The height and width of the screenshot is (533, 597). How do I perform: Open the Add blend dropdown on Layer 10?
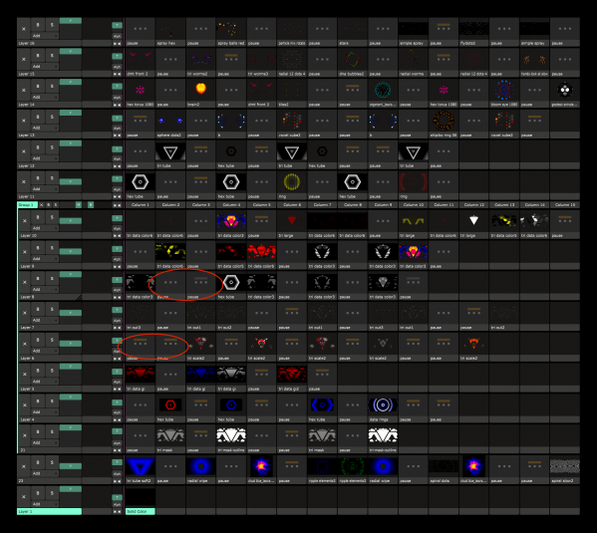pos(45,228)
